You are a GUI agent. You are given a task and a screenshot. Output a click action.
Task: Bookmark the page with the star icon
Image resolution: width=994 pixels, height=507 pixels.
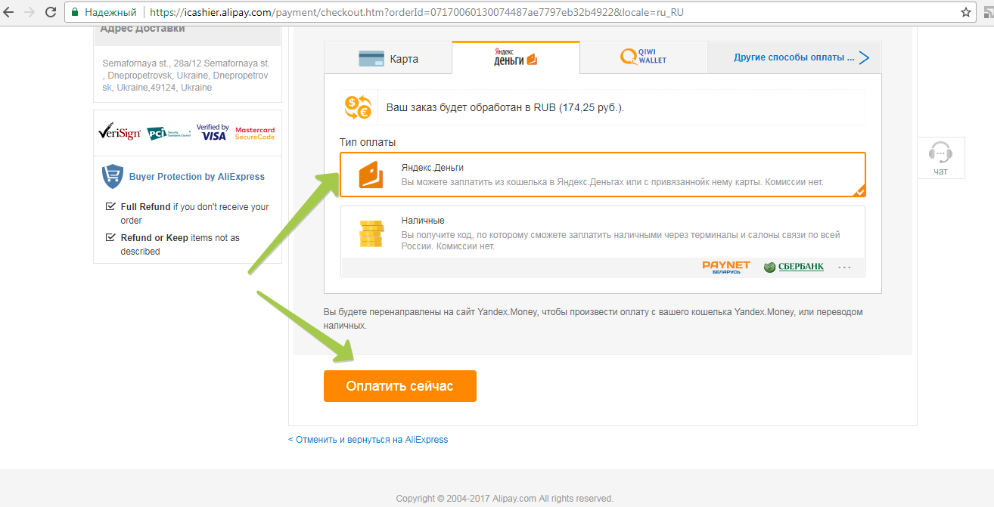click(965, 13)
